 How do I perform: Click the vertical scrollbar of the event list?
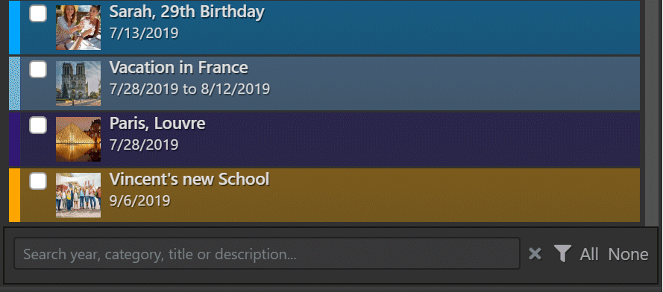pyautogui.click(x=651, y=112)
